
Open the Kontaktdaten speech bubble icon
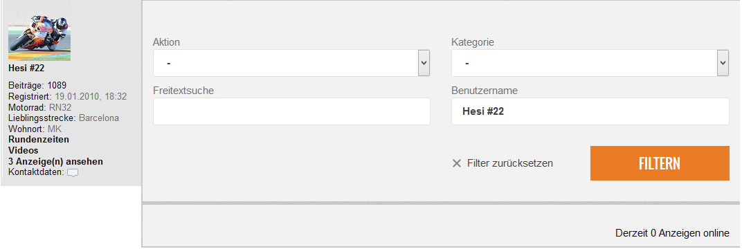(73, 173)
